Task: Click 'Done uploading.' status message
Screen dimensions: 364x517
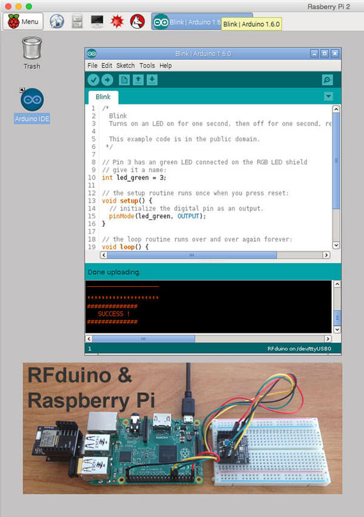Action: point(114,272)
